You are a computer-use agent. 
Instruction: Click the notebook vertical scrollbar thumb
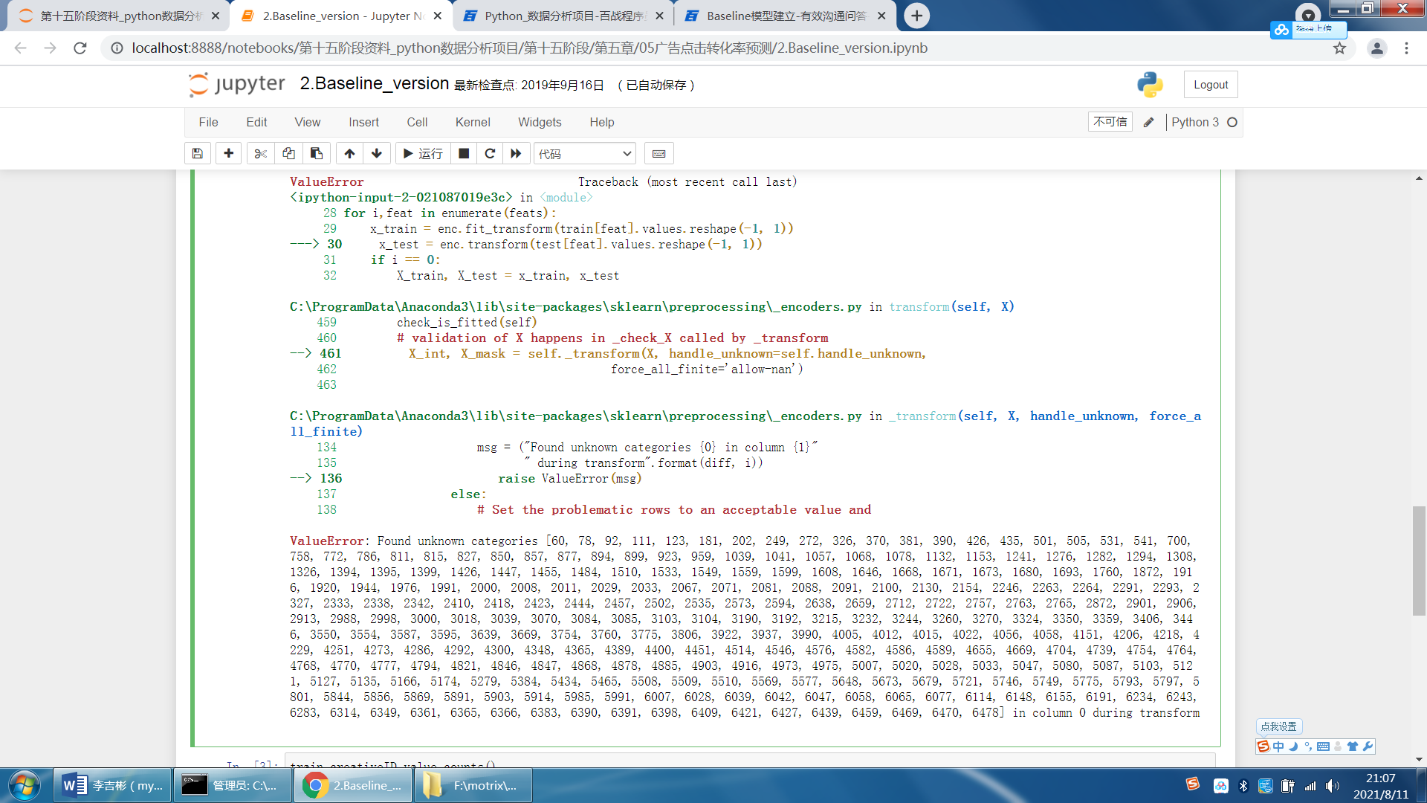(x=1419, y=561)
